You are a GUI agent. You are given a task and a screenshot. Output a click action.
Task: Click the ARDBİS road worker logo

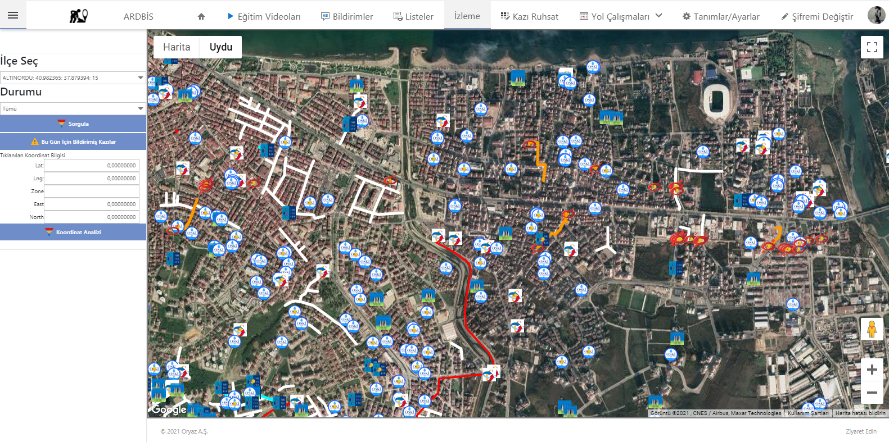coord(78,16)
